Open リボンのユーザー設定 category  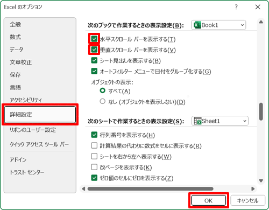point(33,130)
